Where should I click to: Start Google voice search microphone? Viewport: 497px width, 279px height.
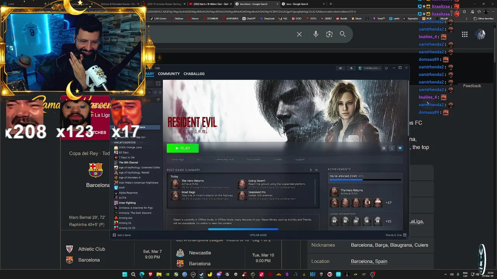(x=316, y=34)
